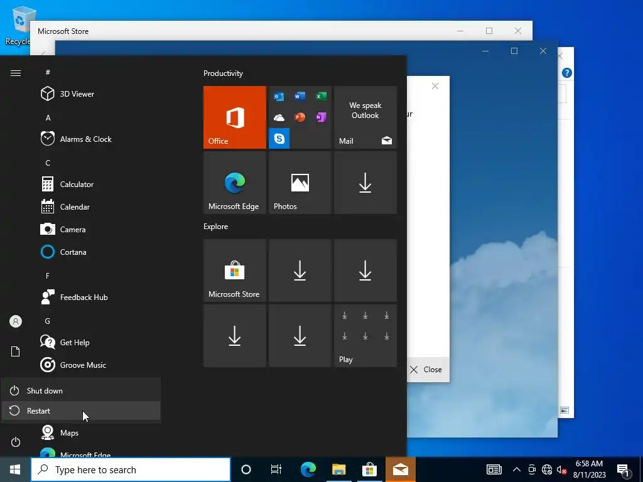643x482 pixels.
Task: Open the Mail tile
Action: pos(365,117)
